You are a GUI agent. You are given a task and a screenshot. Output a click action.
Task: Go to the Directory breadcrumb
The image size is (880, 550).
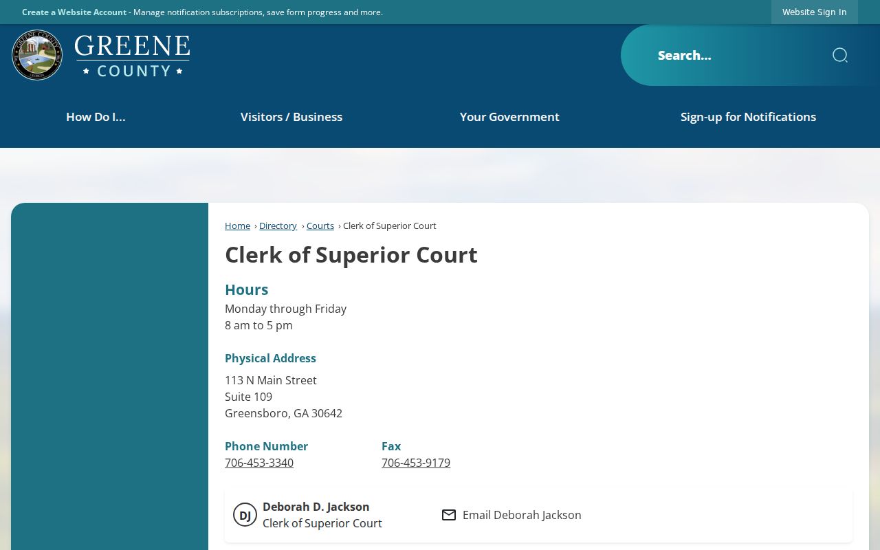click(x=278, y=225)
